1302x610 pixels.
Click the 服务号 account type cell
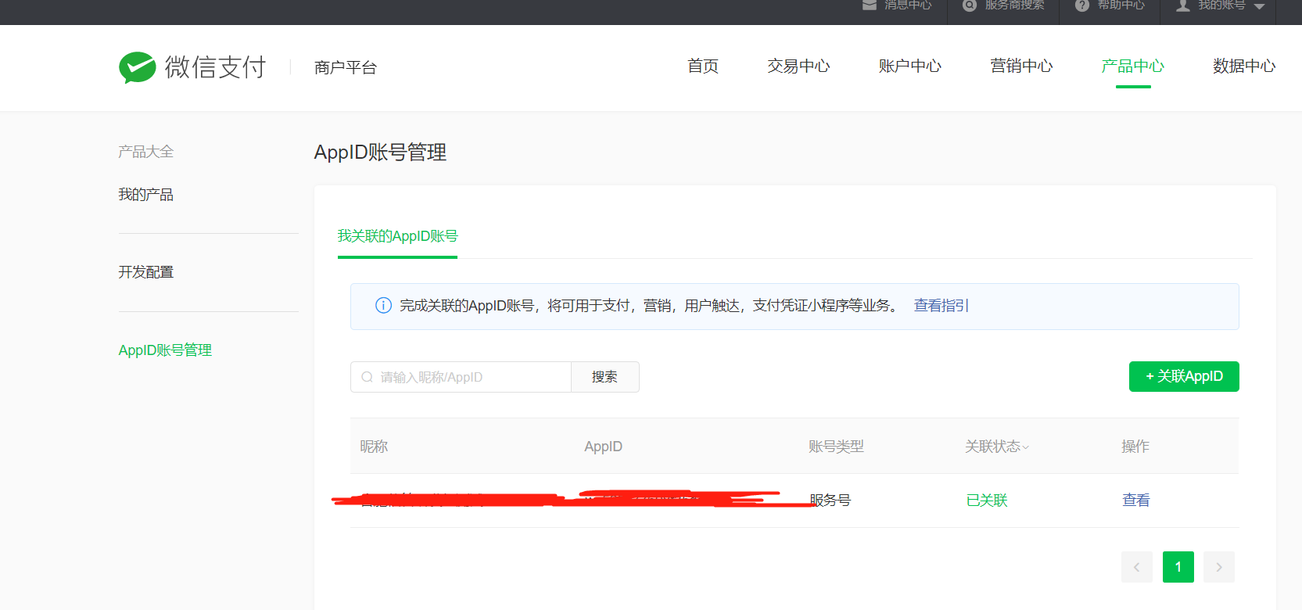pyautogui.click(x=830, y=501)
